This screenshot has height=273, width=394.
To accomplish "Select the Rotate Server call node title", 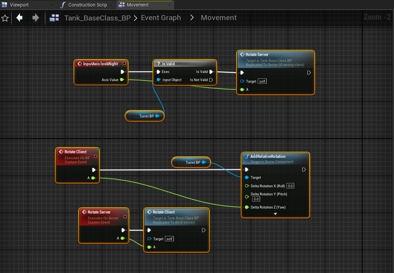I will 257,54.
